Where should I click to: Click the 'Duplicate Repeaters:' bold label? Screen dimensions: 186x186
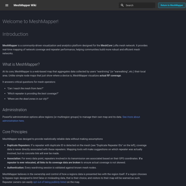[x=18, y=145]
